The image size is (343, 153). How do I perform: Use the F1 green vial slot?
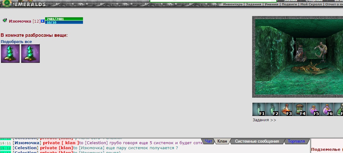click(259, 109)
